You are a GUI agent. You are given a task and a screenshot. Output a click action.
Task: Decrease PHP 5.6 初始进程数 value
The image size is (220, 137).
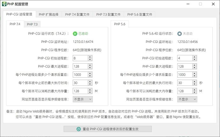point(194,59)
